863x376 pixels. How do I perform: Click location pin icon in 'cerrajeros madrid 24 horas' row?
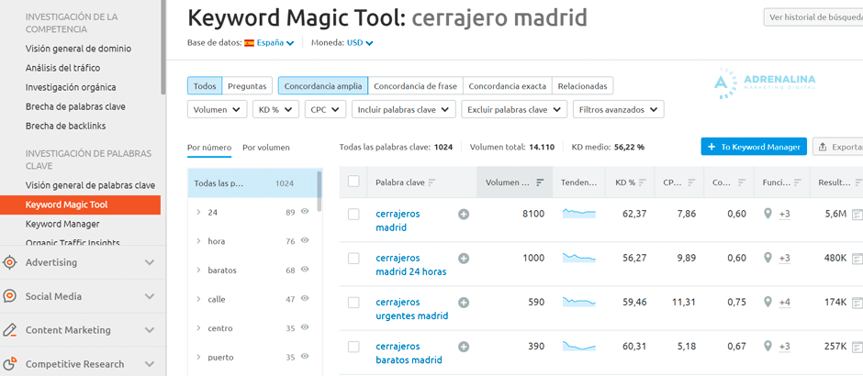tap(768, 258)
